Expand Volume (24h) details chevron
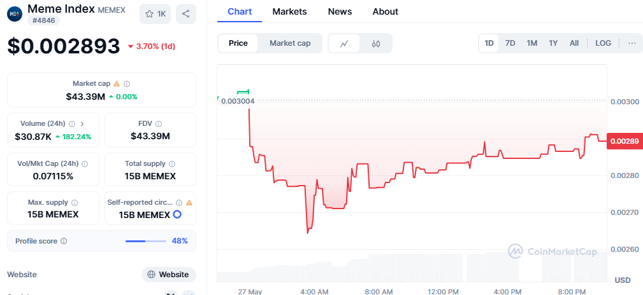The height and width of the screenshot is (295, 643). coord(82,123)
